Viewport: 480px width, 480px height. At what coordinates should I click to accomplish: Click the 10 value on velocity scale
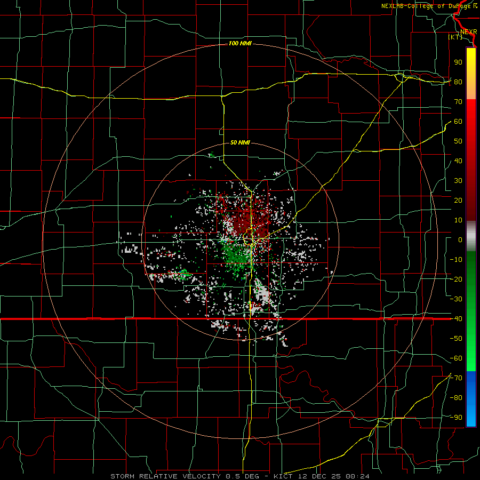coord(458,220)
